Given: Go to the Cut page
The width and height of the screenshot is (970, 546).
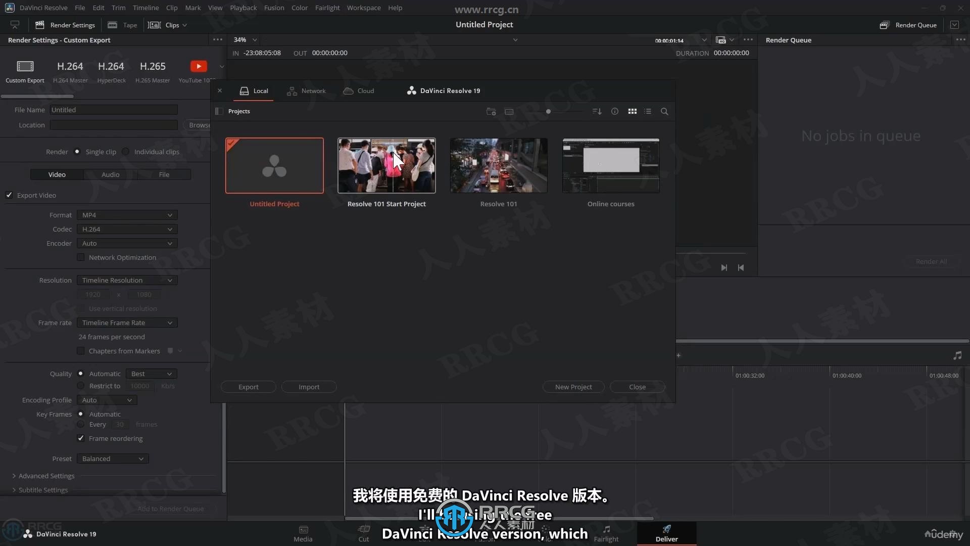Looking at the screenshot, I should [x=364, y=534].
